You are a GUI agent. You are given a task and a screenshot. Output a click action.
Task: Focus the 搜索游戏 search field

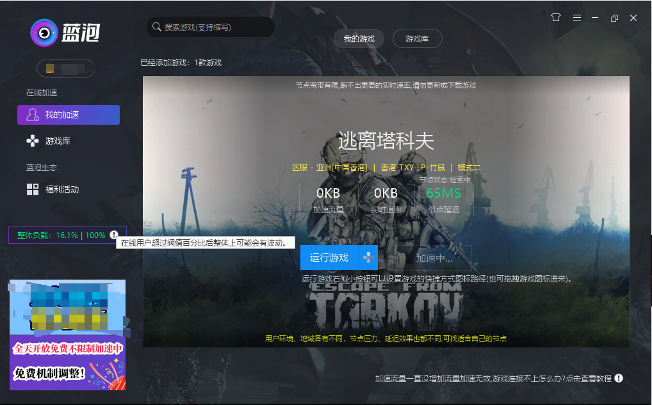pyautogui.click(x=211, y=27)
